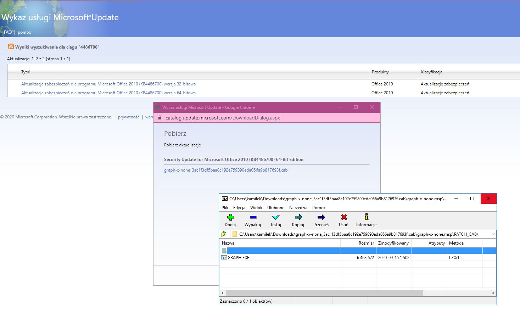Open the 64-bitowa KB4486700 update link
The height and width of the screenshot is (313, 520).
point(108,93)
